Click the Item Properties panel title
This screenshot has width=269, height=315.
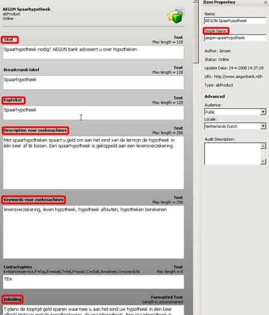219,2
